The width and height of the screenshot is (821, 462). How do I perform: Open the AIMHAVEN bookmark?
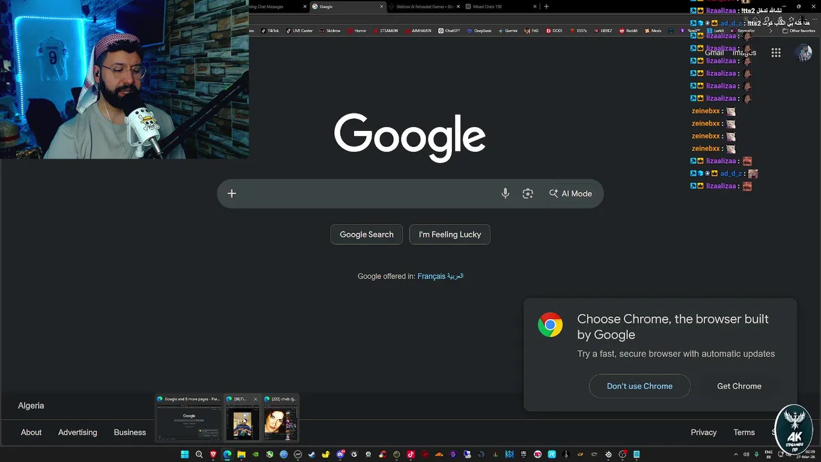coord(419,30)
